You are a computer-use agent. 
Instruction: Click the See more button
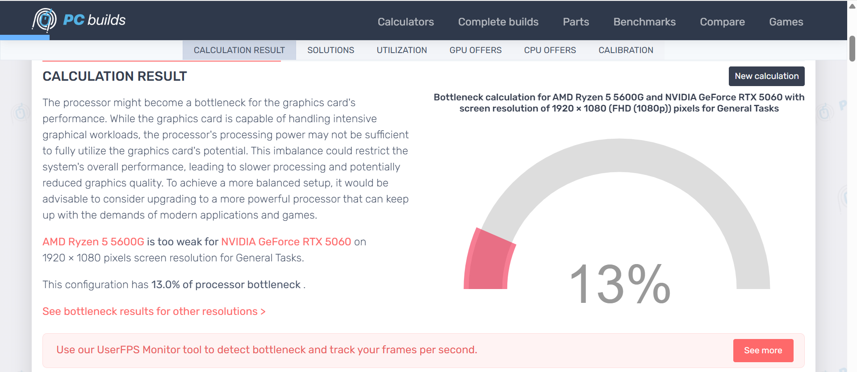[x=763, y=351]
